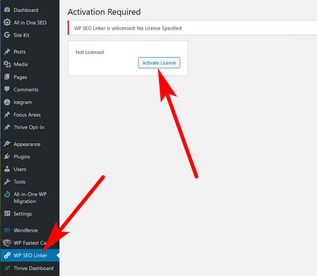Image resolution: width=317 pixels, height=276 pixels.
Task: Click the WP Fastest Cache cheetah icon
Action: point(7,242)
